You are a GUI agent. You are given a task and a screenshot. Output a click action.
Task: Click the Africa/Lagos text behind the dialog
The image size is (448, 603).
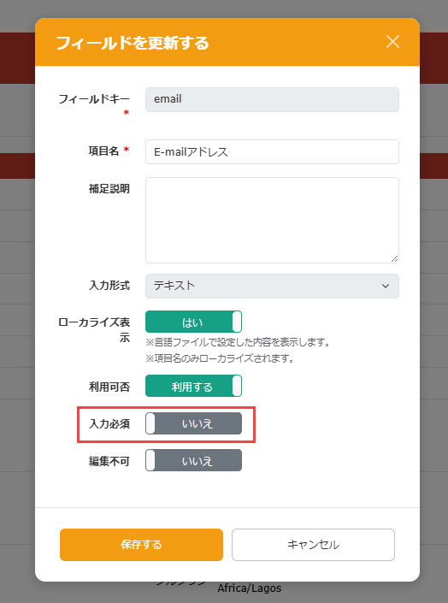tap(249, 588)
